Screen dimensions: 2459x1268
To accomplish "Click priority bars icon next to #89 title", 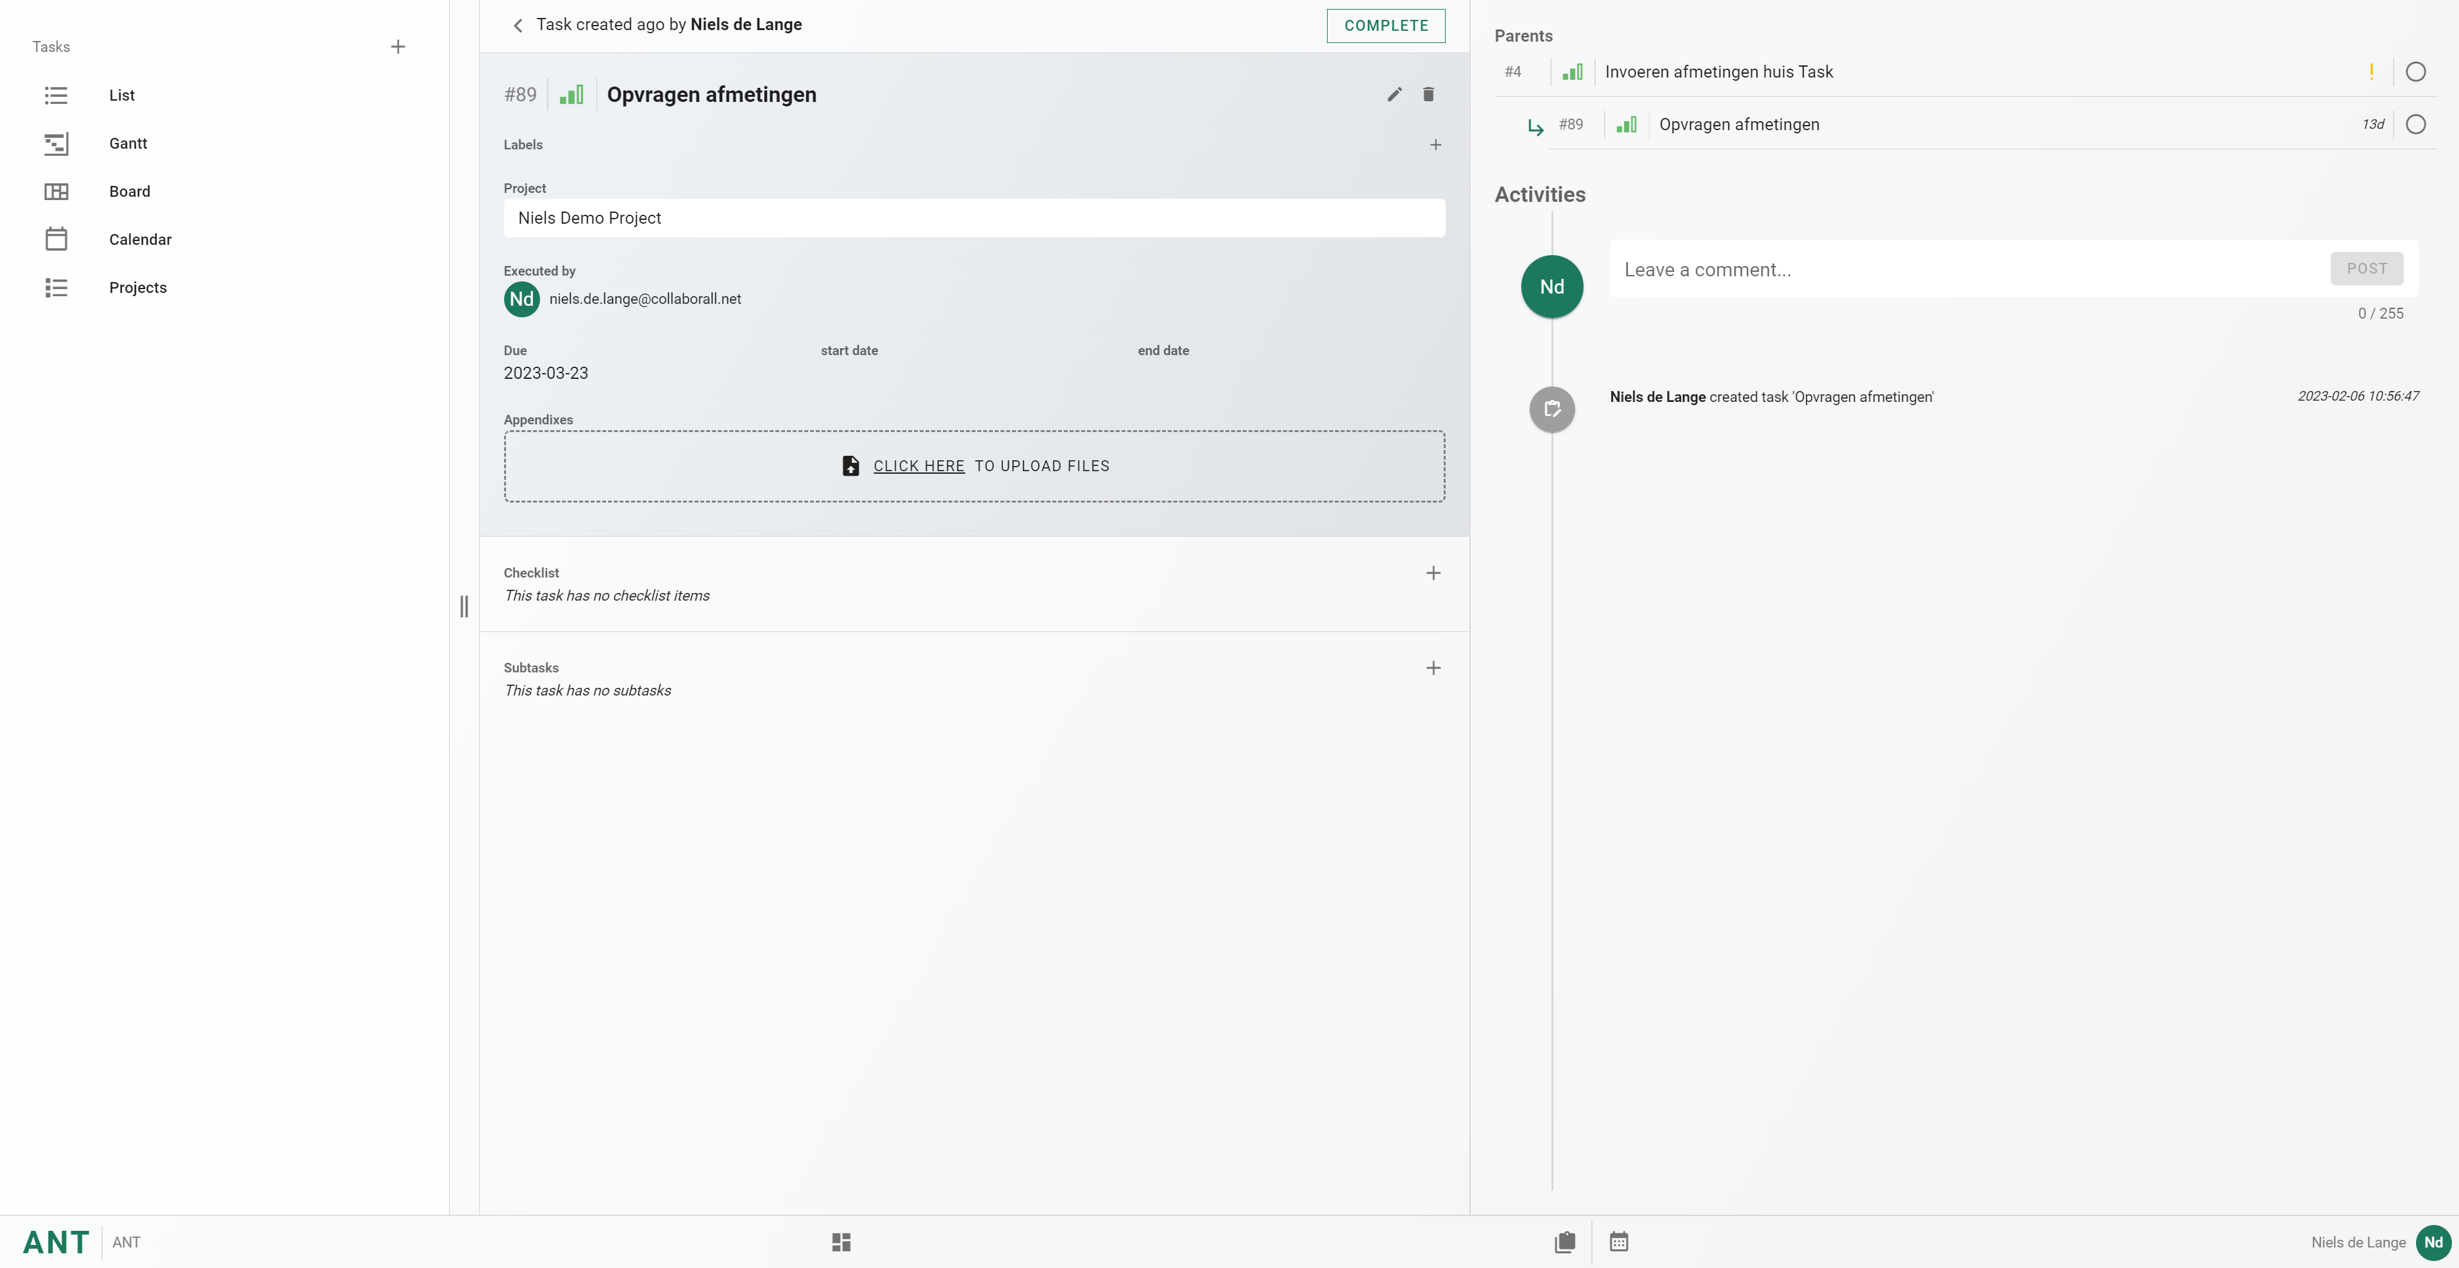I will point(572,94).
